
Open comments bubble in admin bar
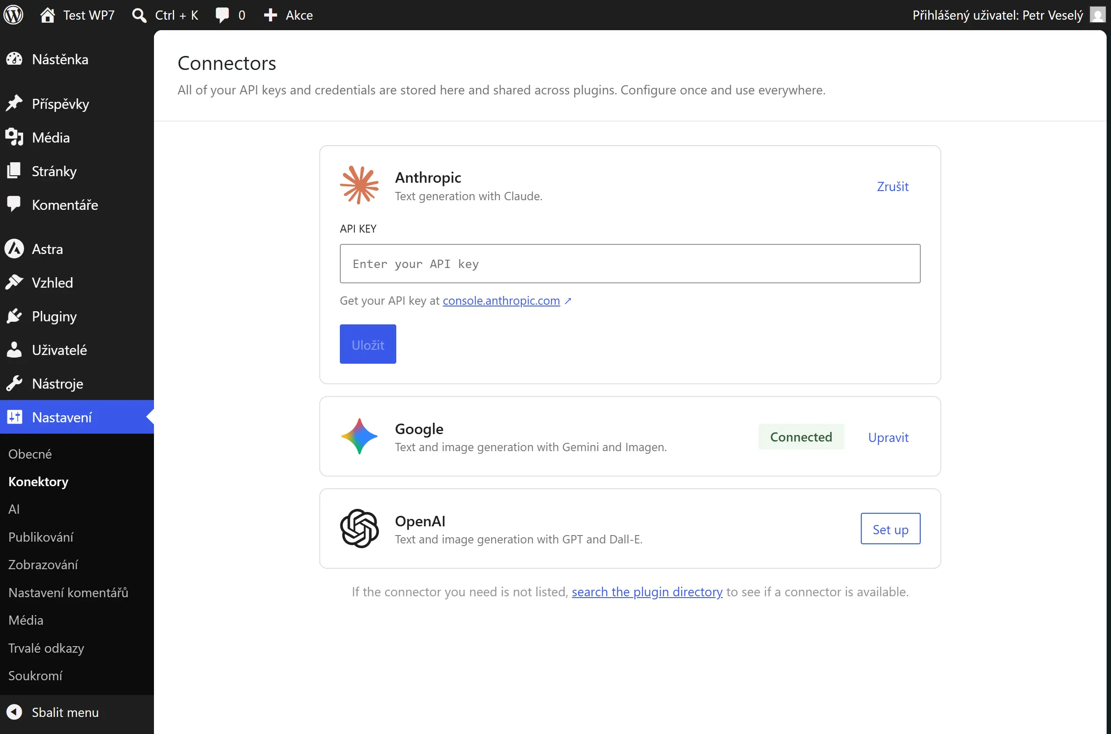[x=230, y=15]
